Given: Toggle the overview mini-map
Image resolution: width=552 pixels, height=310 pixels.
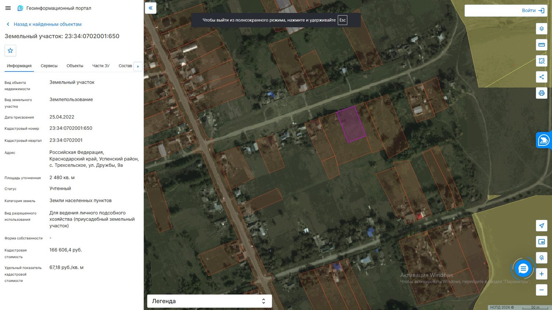Looking at the screenshot, I should (x=542, y=242).
